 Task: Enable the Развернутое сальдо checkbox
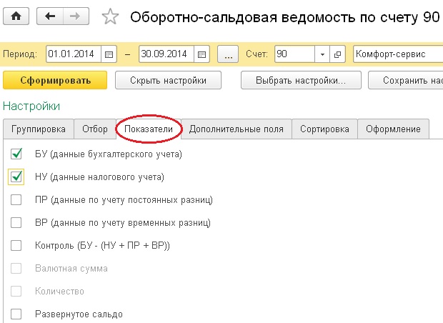click(16, 314)
